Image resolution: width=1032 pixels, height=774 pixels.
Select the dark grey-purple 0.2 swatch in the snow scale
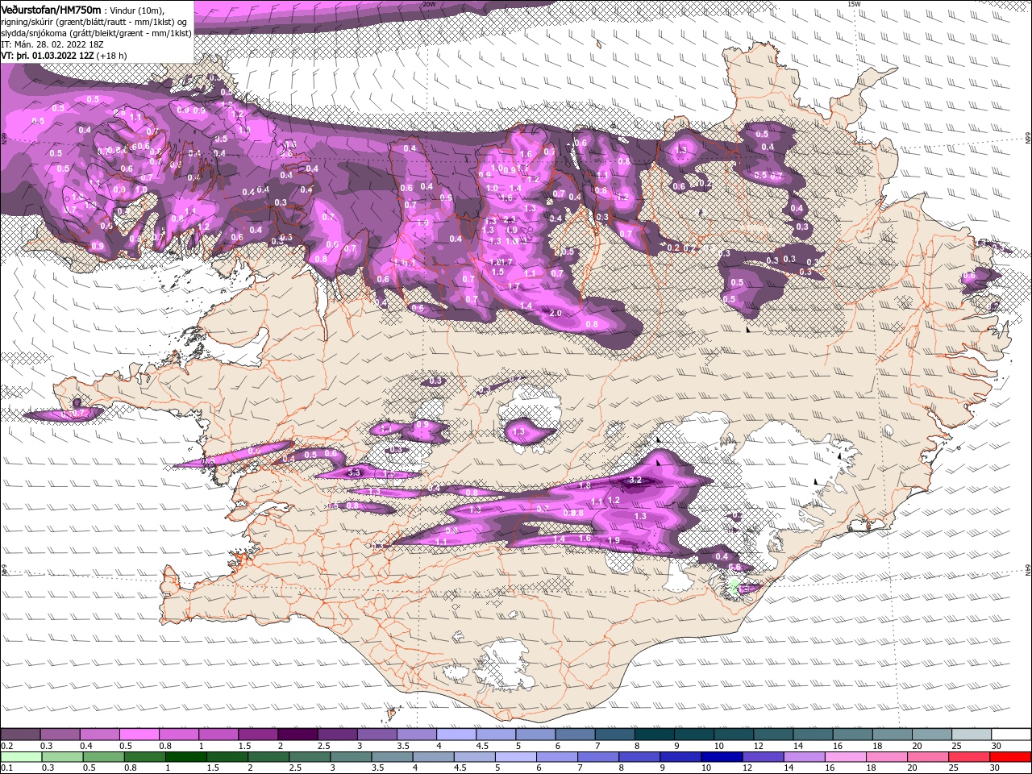(20, 734)
